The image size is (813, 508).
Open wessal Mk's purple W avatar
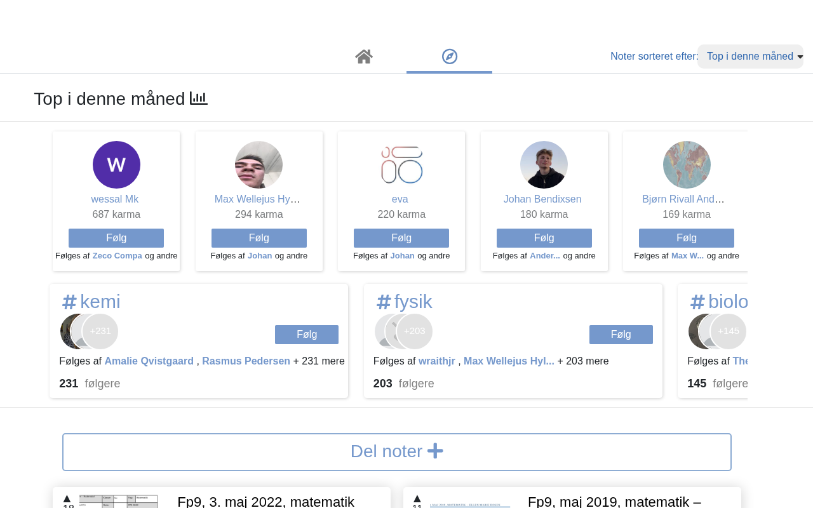click(x=116, y=164)
